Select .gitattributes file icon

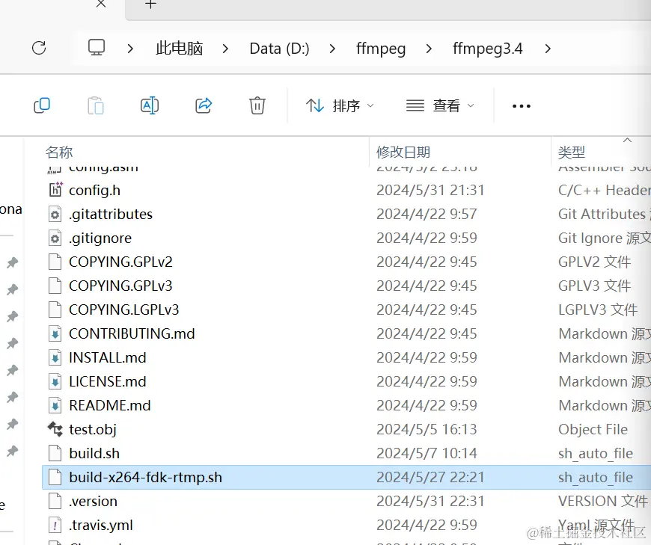pyautogui.click(x=55, y=214)
